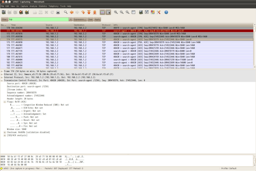The height and width of the screenshot is (171, 256).
Task: Stop the running live capture
Action: click(21, 12)
